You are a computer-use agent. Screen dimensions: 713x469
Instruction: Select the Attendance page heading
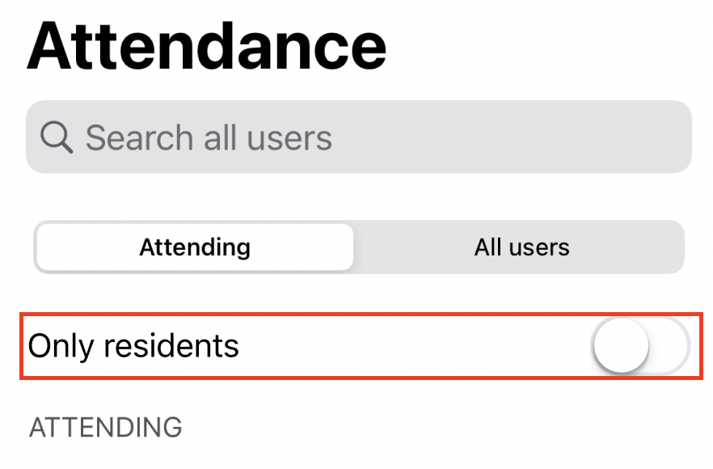click(x=207, y=45)
